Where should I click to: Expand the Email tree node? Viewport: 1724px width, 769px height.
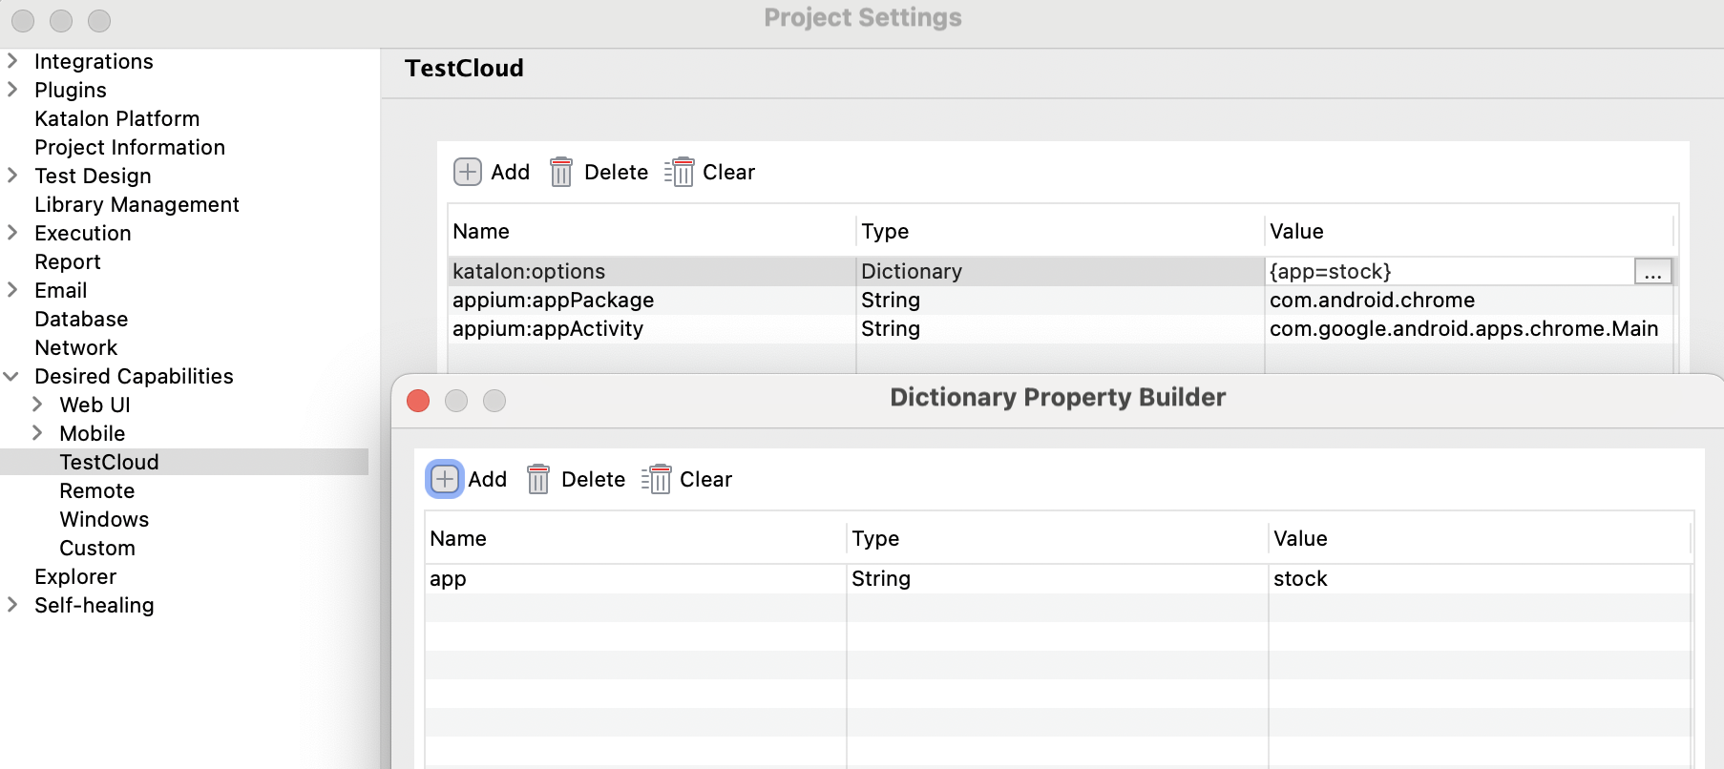point(12,290)
